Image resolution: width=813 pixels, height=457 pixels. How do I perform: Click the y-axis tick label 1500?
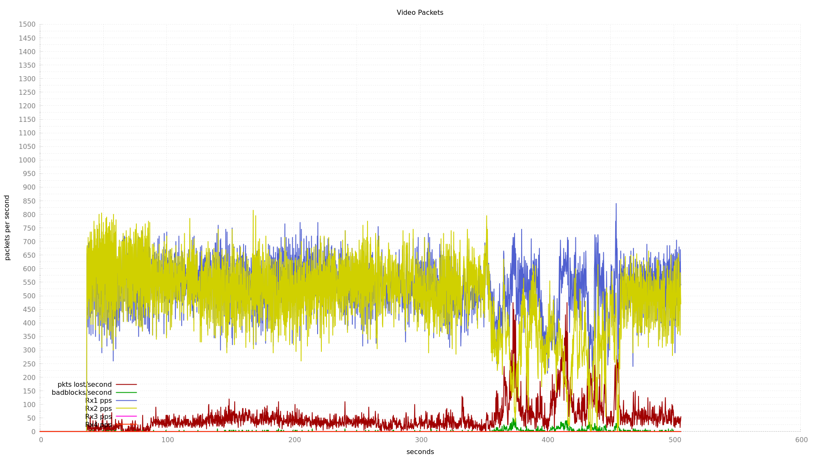click(x=27, y=25)
